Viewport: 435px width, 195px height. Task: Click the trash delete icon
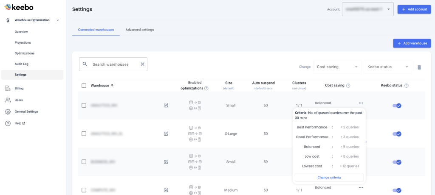(x=419, y=67)
